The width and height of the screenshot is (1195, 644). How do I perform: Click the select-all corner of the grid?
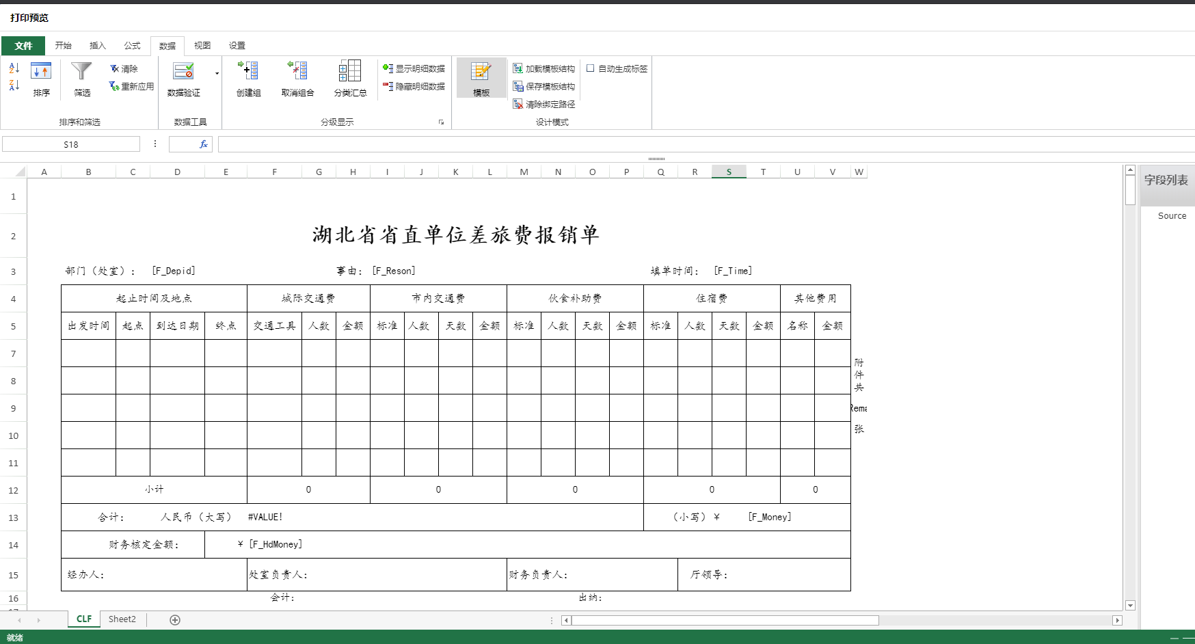coord(14,172)
